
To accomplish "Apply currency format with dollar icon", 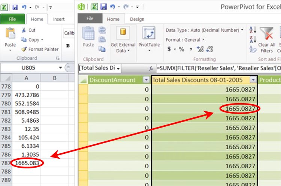I will (x=169, y=49).
